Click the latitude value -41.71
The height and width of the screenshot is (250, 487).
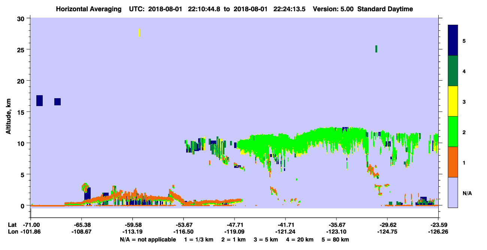coord(285,225)
